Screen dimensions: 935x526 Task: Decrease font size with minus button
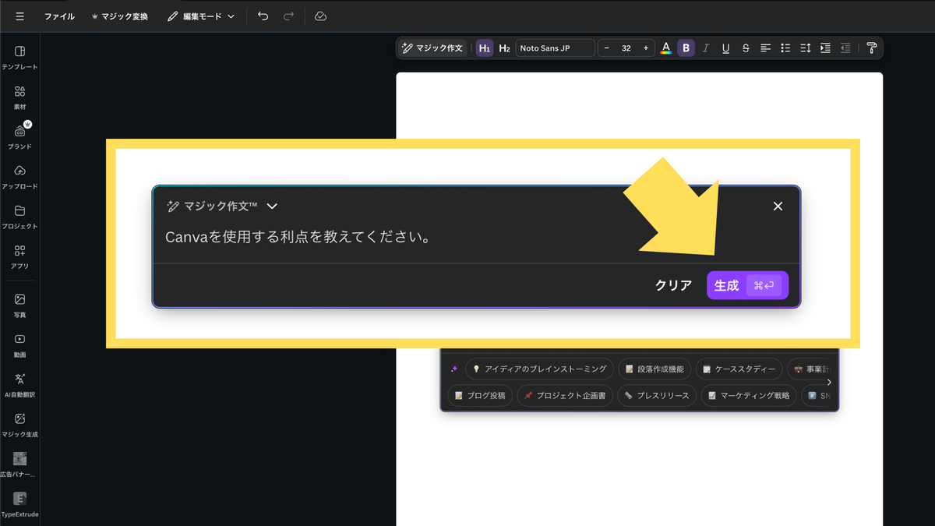click(607, 48)
